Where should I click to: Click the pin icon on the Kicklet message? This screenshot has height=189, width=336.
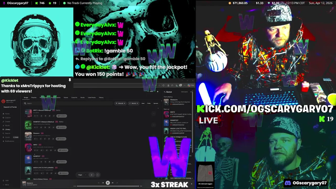[70, 80]
